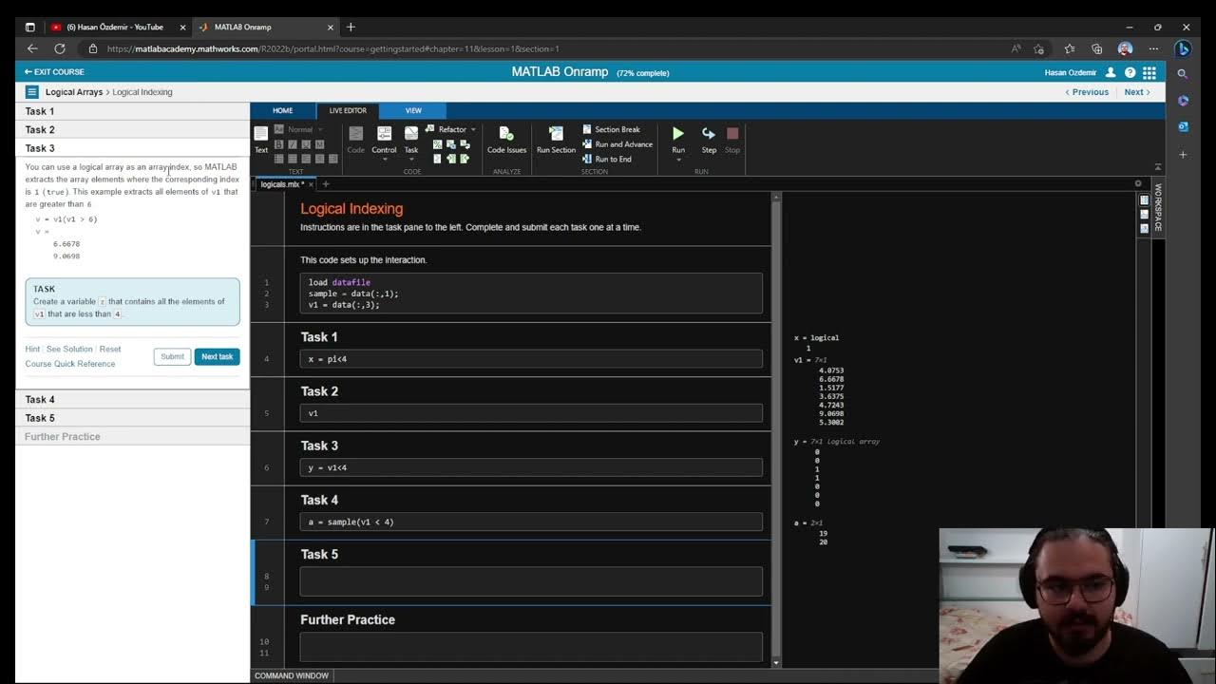1216x684 pixels.
Task: Open the Outlook sidebar icon
Action: tap(1183, 126)
